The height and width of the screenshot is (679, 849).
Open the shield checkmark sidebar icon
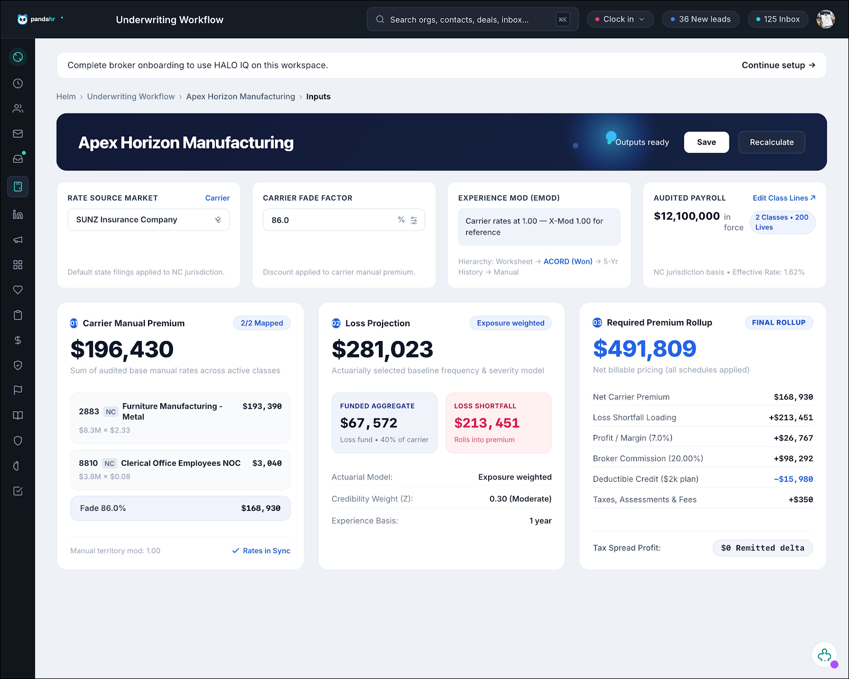tap(18, 365)
